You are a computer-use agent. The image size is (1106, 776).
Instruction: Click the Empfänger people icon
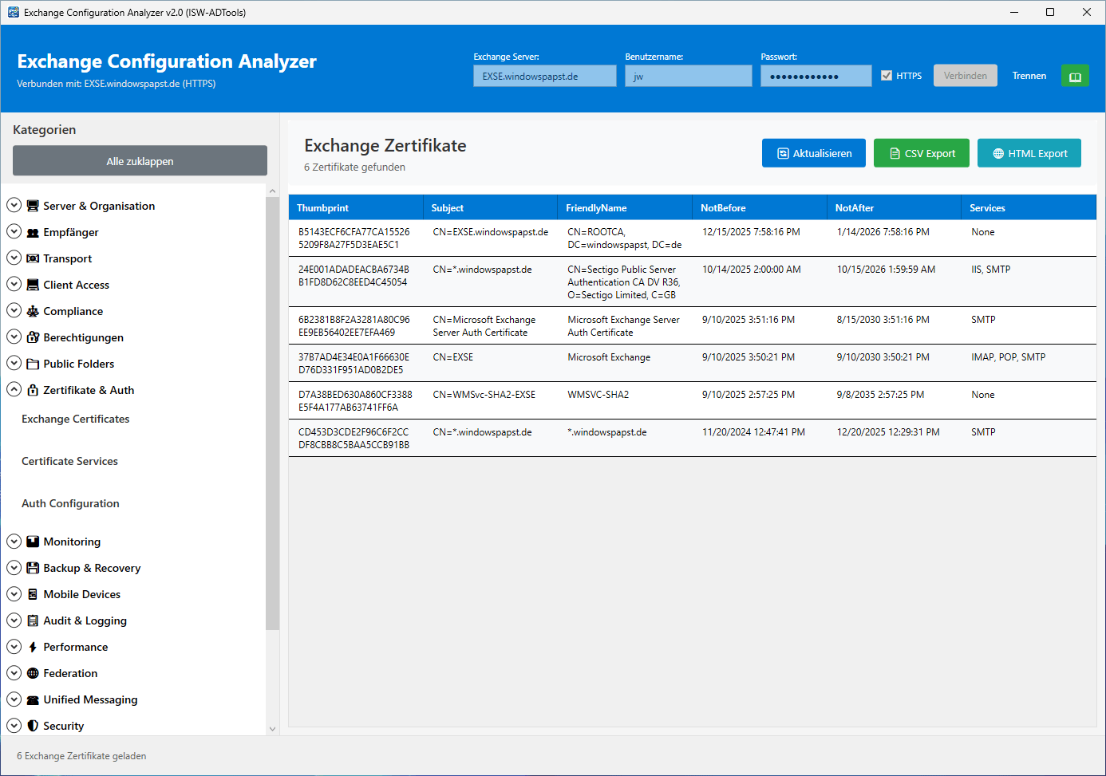coord(33,233)
